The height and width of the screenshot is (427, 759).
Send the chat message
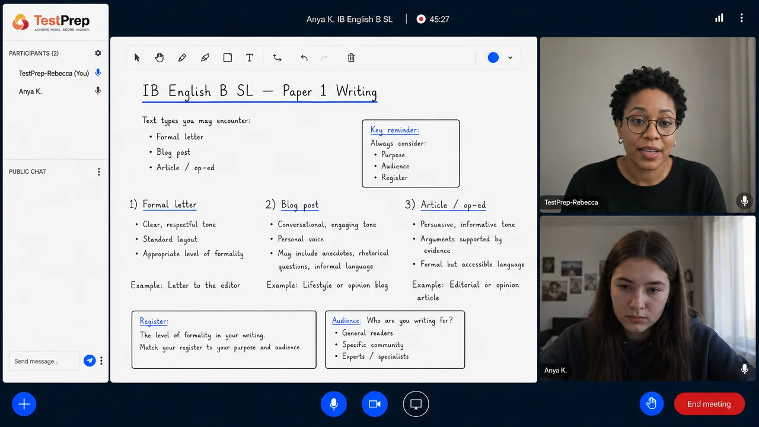point(90,361)
